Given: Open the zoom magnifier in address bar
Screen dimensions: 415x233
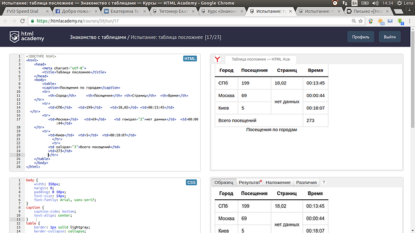Looking at the screenshot, I should (x=354, y=21).
